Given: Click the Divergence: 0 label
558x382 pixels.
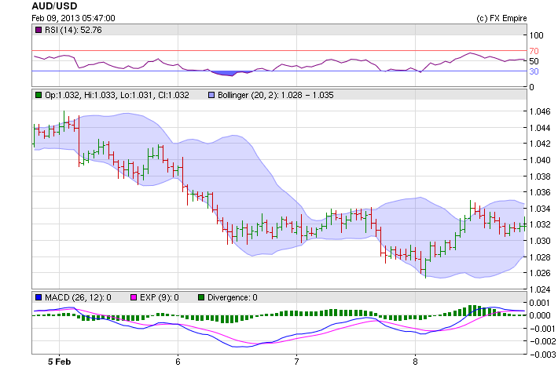Looking at the screenshot, I should (233, 297).
